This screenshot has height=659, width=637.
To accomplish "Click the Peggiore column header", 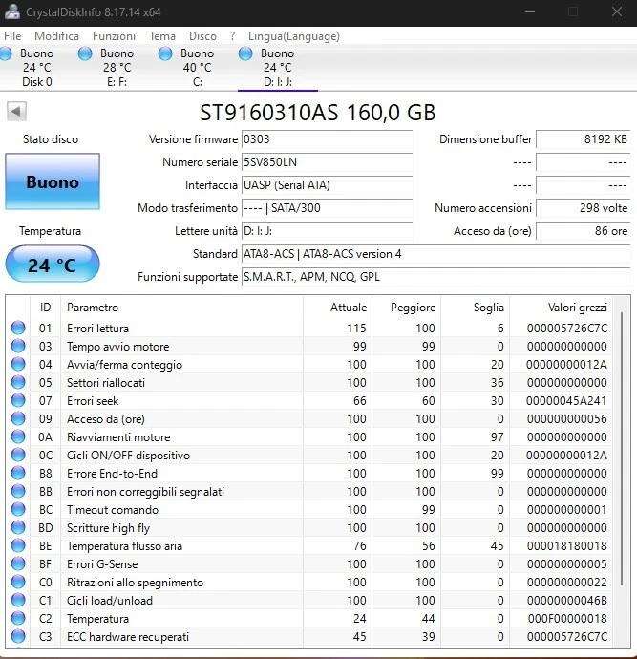I will (406, 308).
